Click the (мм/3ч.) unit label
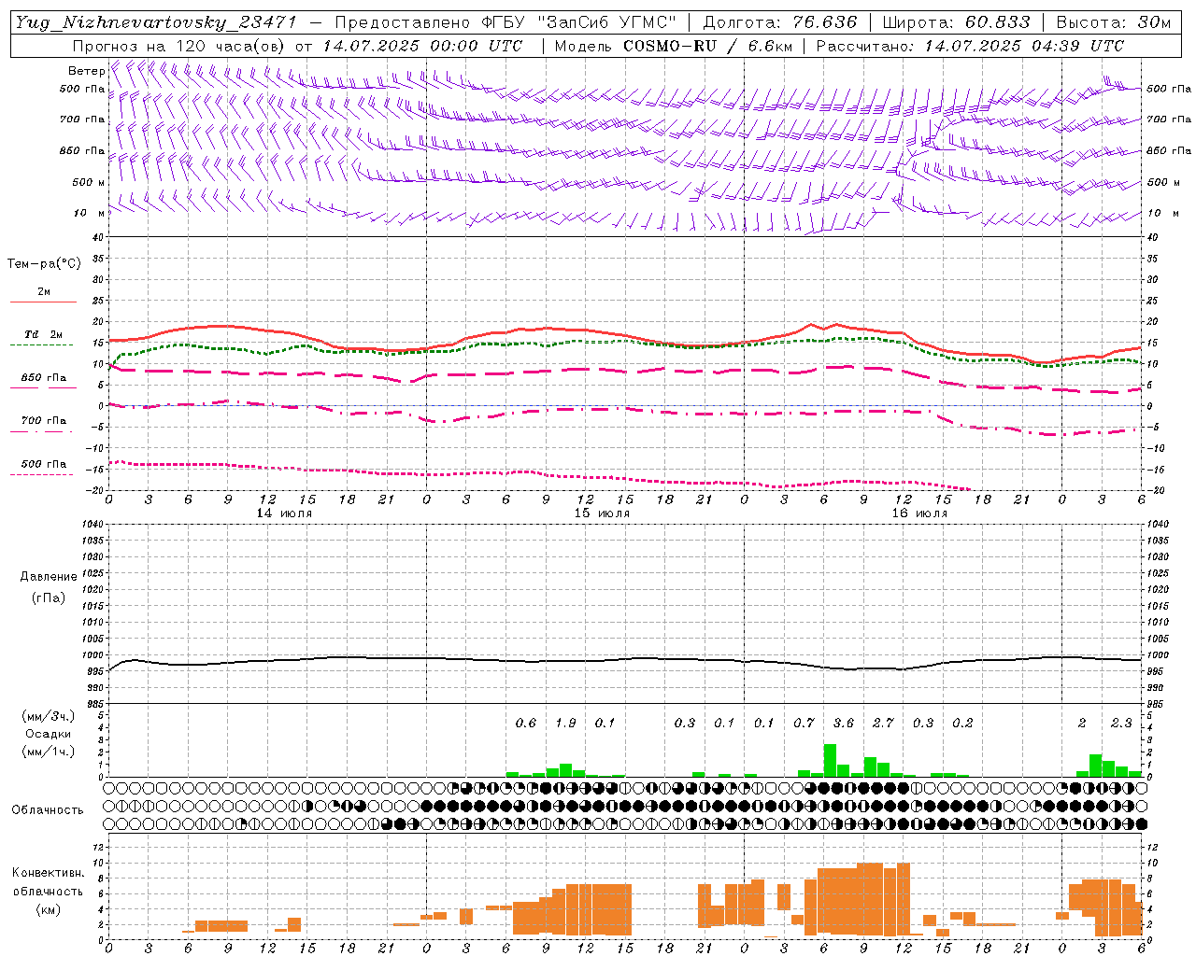 [48, 716]
